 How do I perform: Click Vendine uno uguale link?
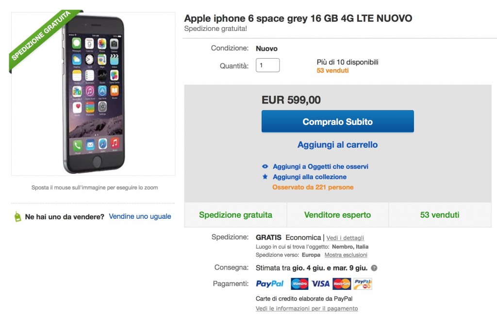click(x=140, y=216)
